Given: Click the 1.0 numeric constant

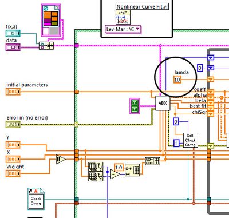Looking at the screenshot, I should click(119, 168).
